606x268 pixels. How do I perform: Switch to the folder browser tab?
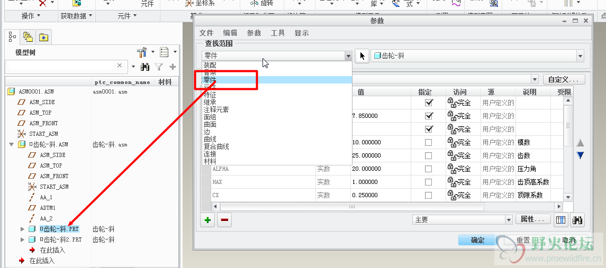(x=28, y=37)
